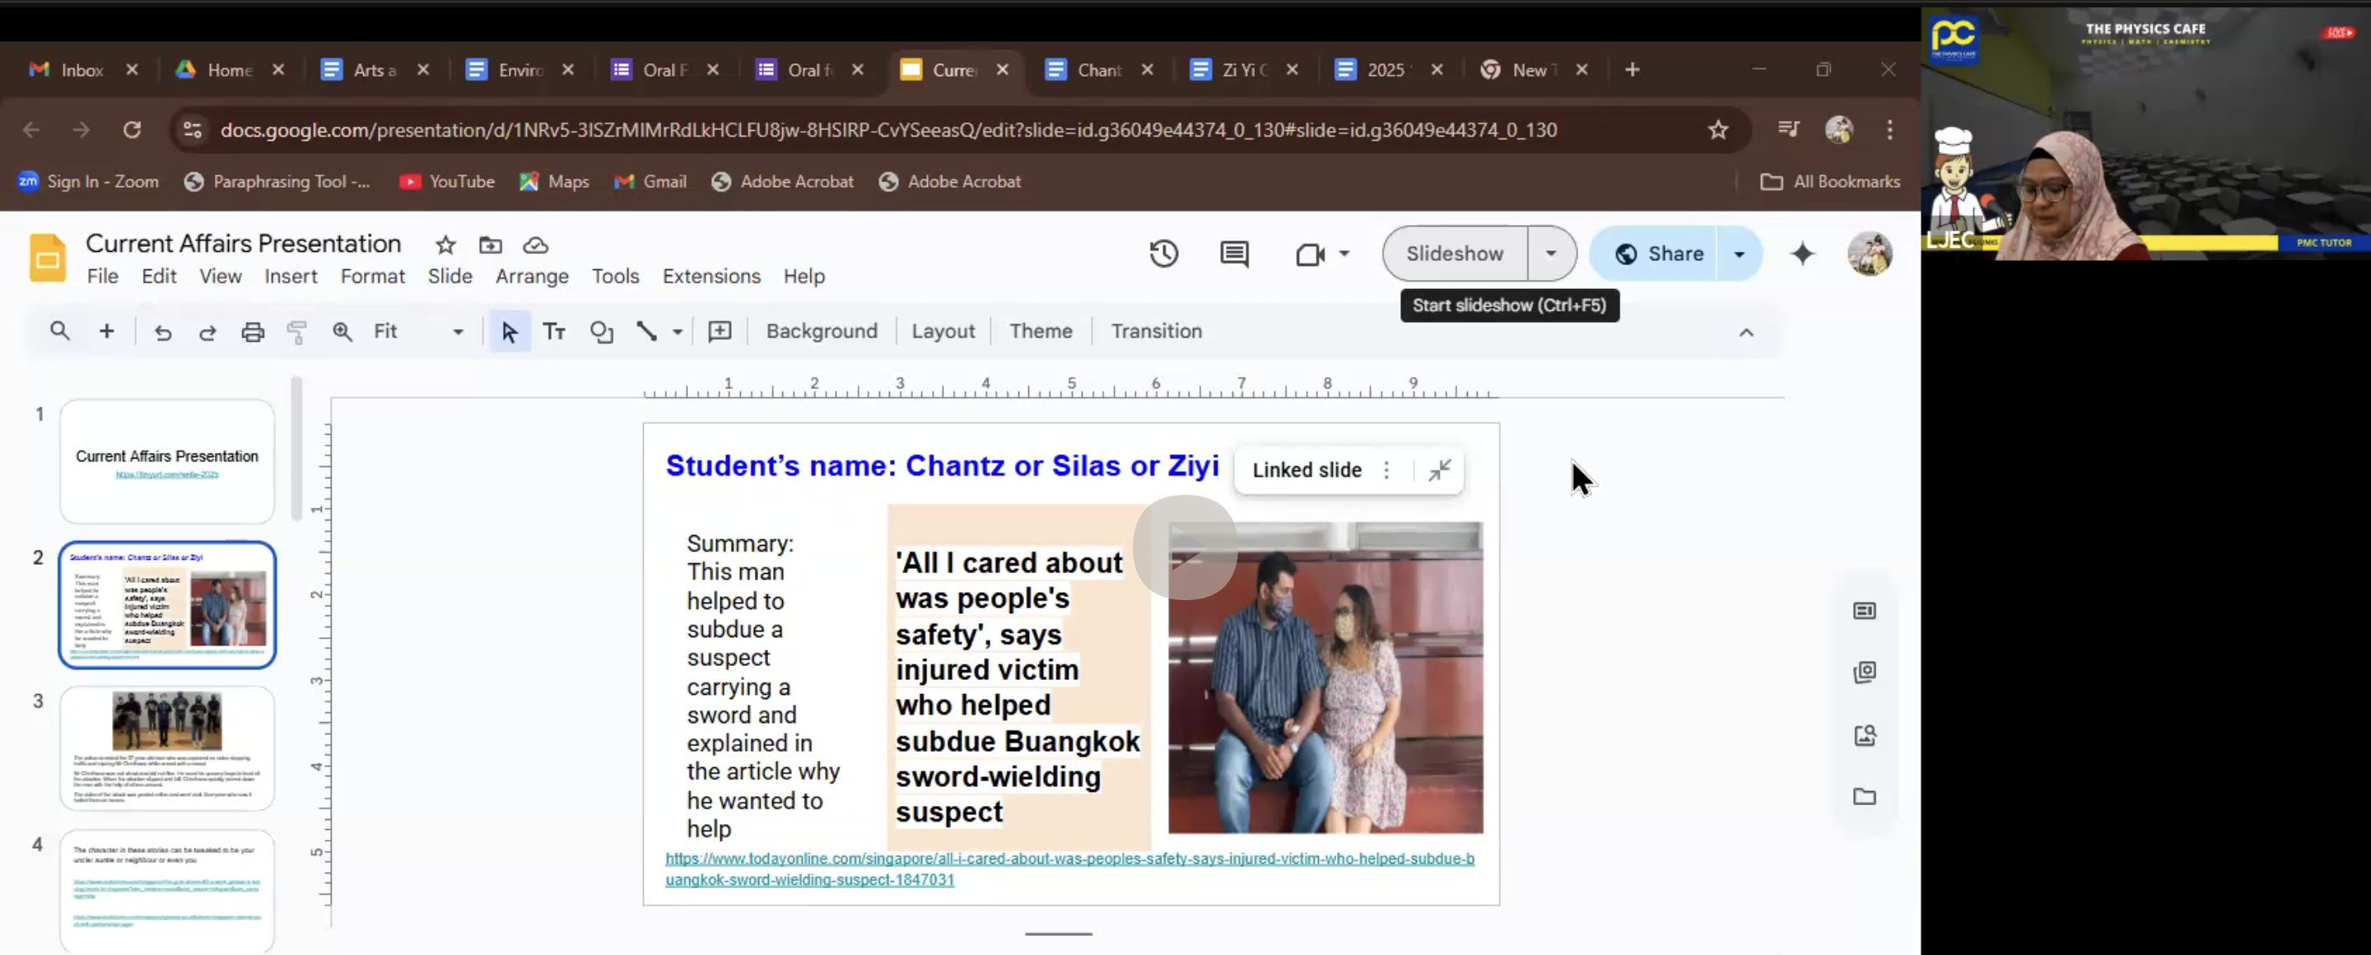Open the Insert menu
The width and height of the screenshot is (2371, 955).
(291, 276)
